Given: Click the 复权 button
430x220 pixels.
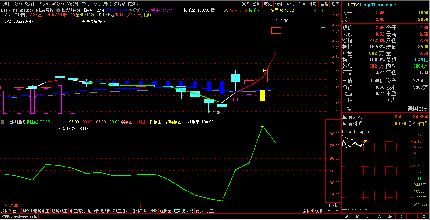Looking at the screenshot, I should [246, 4].
